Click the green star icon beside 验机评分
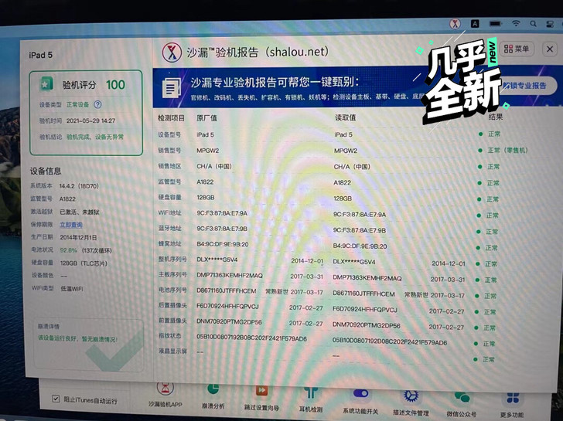This screenshot has height=421, width=563. pyautogui.click(x=46, y=84)
